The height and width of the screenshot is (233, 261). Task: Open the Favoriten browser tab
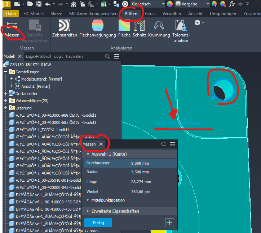[74, 56]
